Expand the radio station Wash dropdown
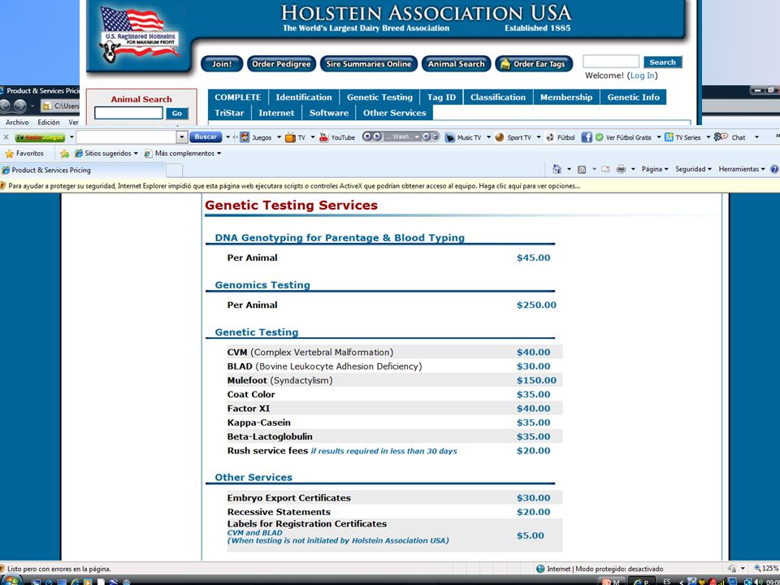This screenshot has height=585, width=780. coord(417,136)
